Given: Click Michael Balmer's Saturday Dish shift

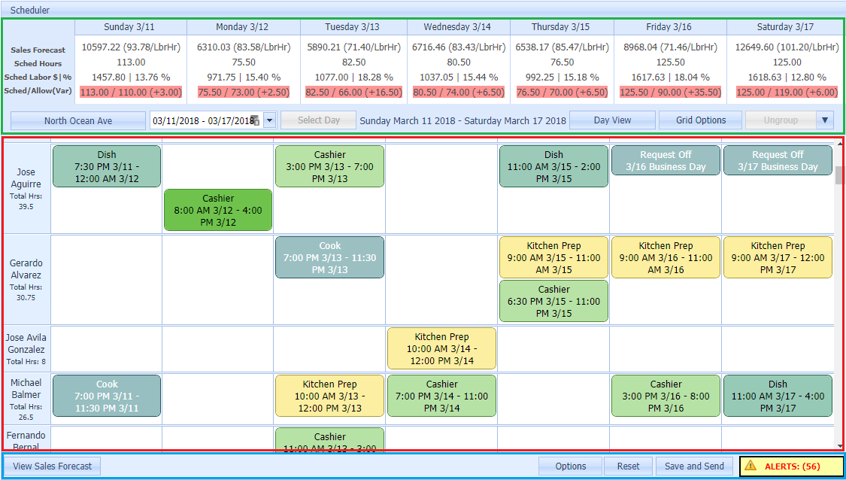Looking at the screenshot, I should (x=778, y=396).
